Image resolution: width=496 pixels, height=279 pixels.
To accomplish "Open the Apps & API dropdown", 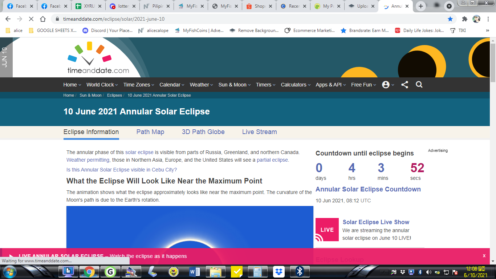I will [x=331, y=85].
